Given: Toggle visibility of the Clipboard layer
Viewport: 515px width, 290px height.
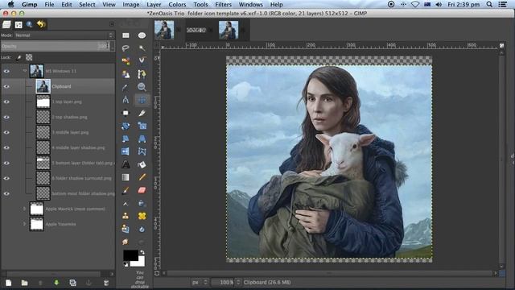Looking at the screenshot, I should click(x=6, y=86).
